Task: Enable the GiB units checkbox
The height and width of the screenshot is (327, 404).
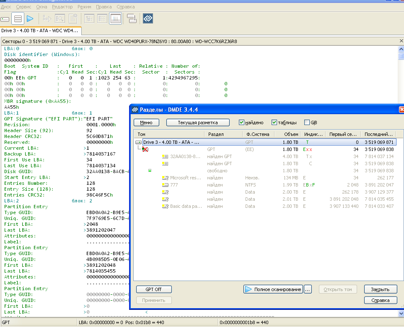Action: pos(307,123)
